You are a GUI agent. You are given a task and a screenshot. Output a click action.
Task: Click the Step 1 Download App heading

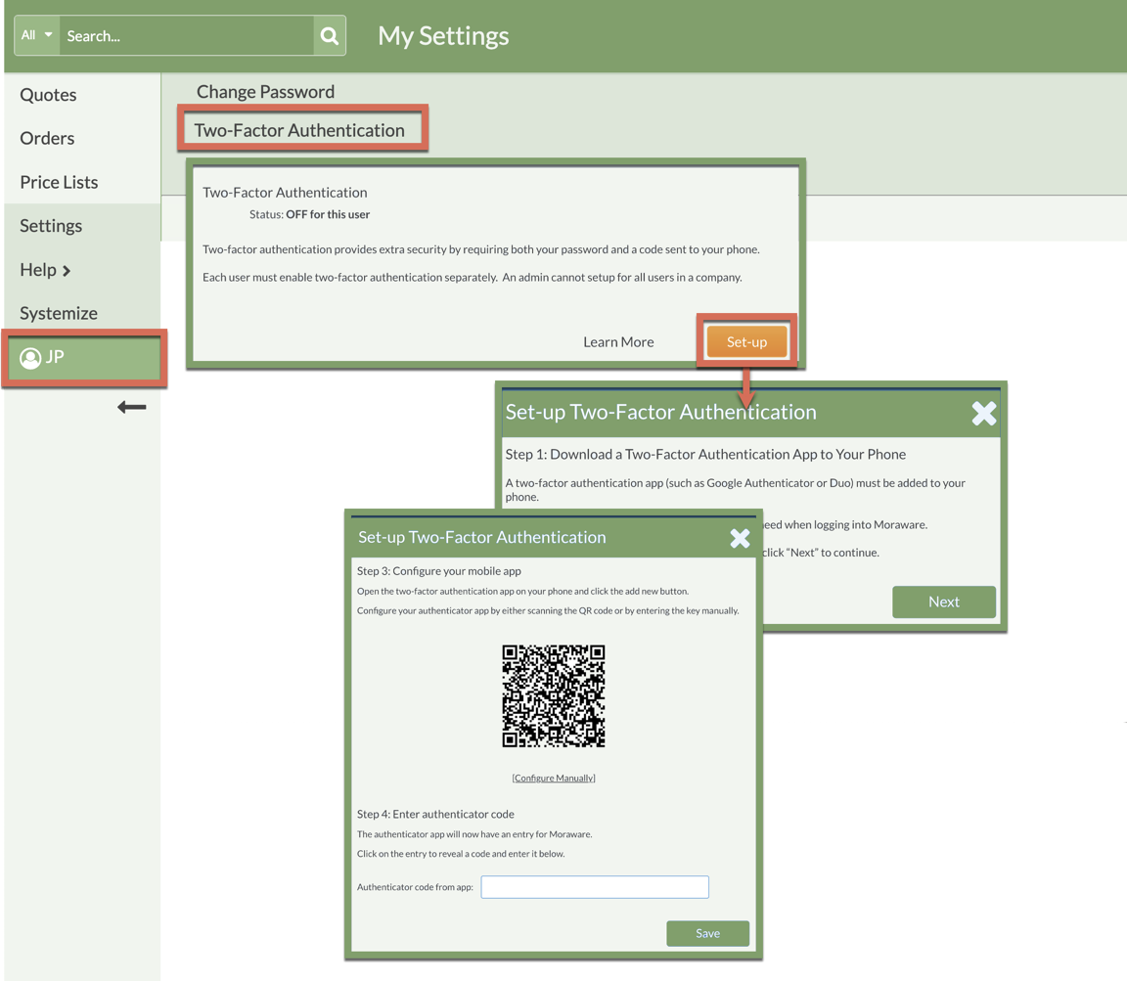(705, 454)
